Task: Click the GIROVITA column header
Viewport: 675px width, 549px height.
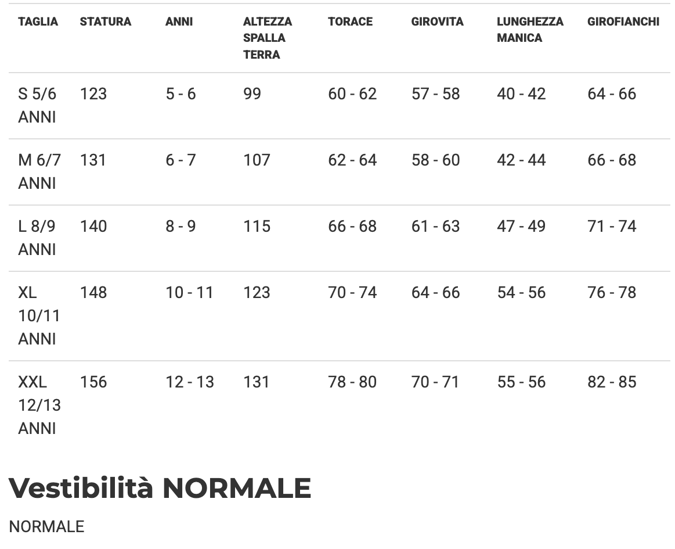Action: [437, 22]
